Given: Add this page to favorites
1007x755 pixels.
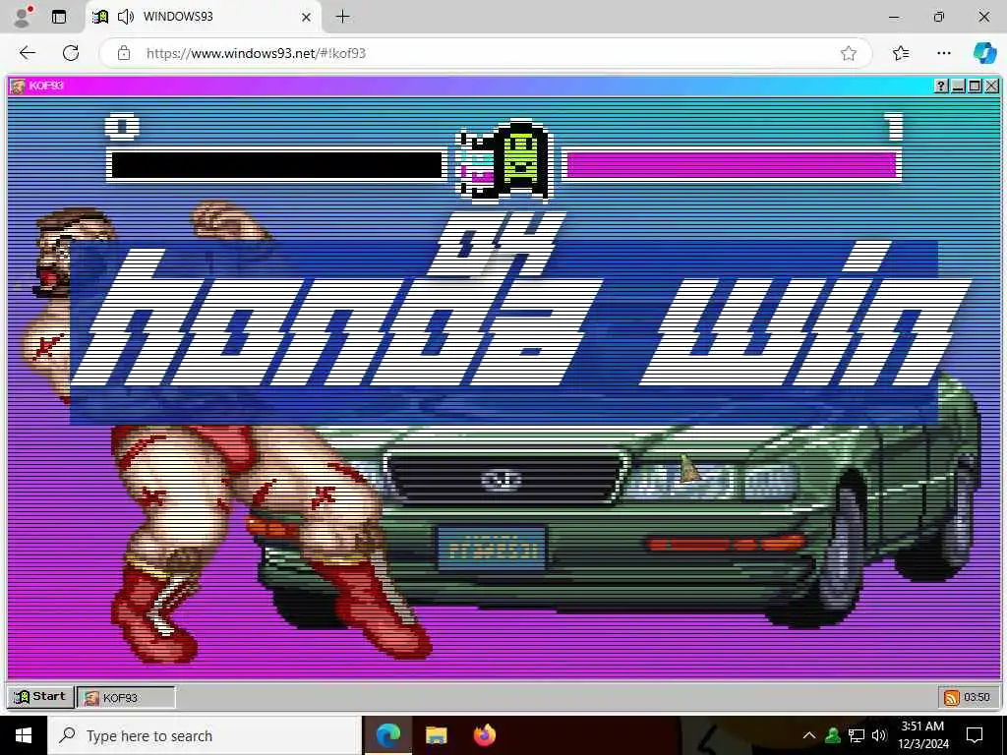Looking at the screenshot, I should click(x=849, y=53).
